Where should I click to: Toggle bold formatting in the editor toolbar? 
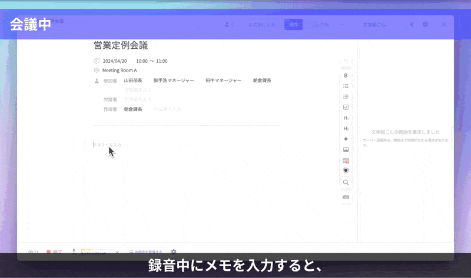[x=346, y=75]
